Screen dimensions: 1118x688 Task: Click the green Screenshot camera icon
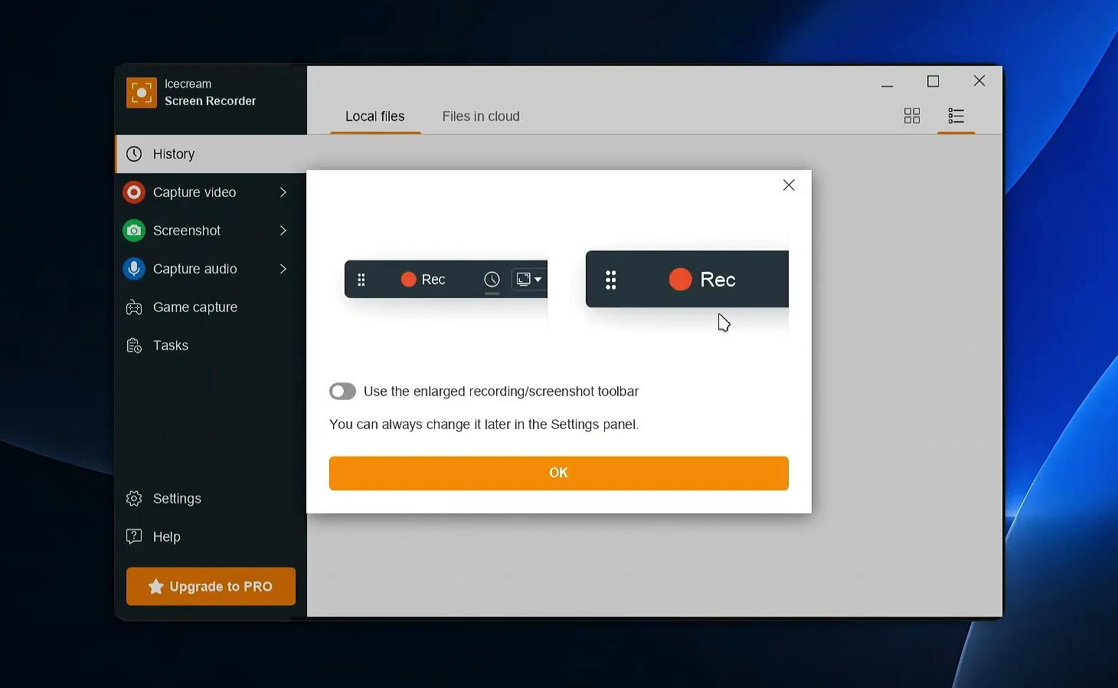coord(134,231)
